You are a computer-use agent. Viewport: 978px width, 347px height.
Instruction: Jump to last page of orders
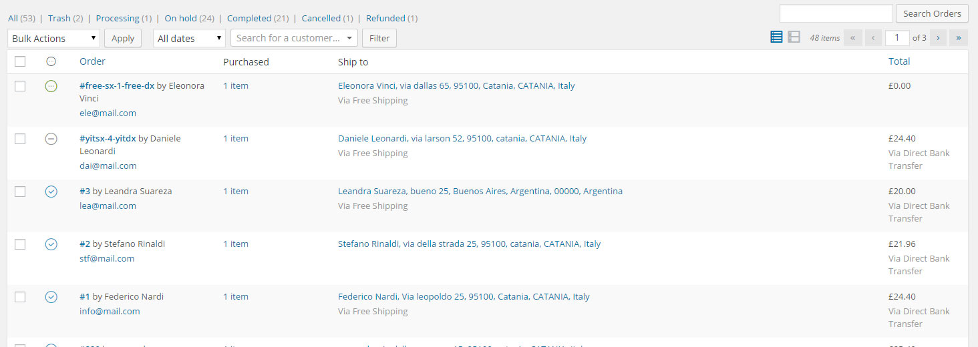(x=959, y=38)
